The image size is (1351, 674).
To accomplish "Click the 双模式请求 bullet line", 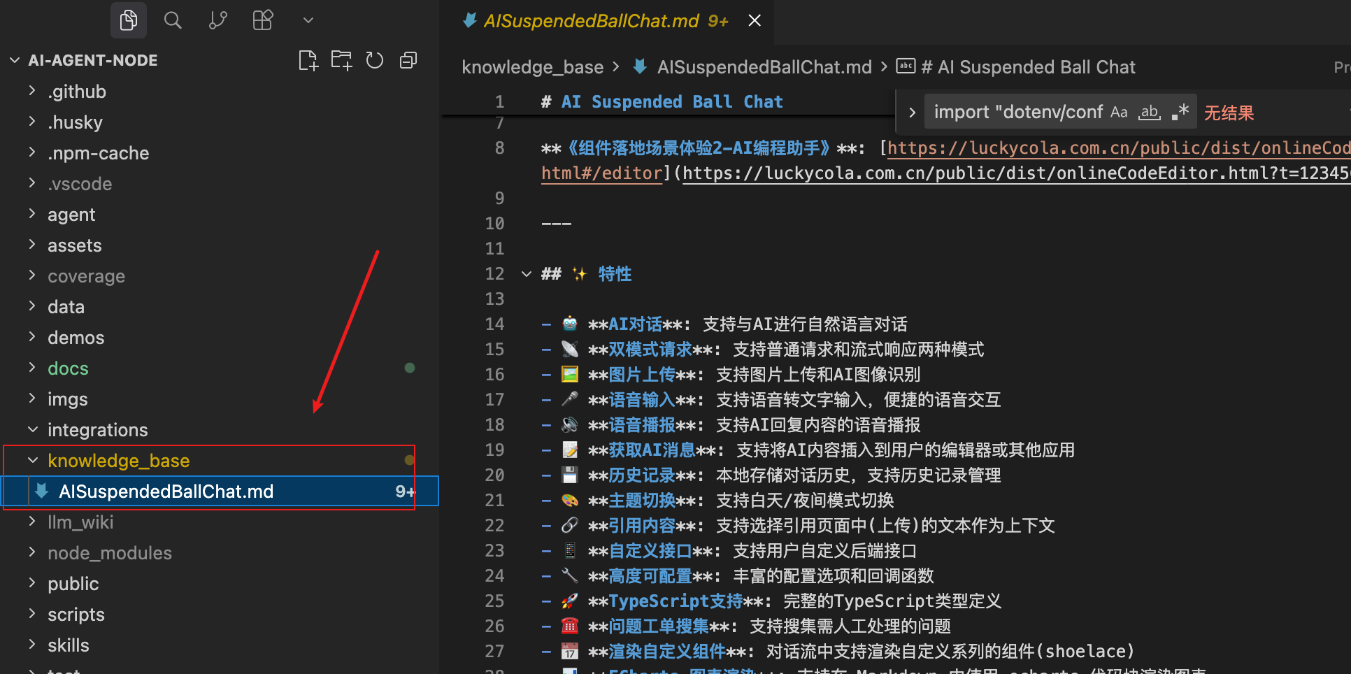I will (x=763, y=350).
